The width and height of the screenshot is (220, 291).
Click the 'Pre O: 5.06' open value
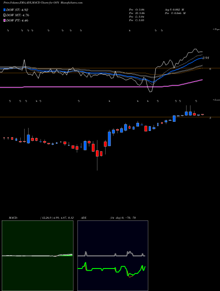[137, 10]
